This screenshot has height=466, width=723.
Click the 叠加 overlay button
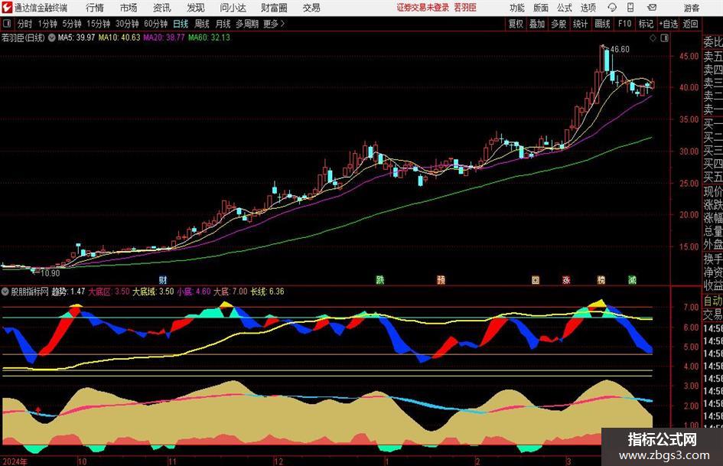click(x=537, y=24)
